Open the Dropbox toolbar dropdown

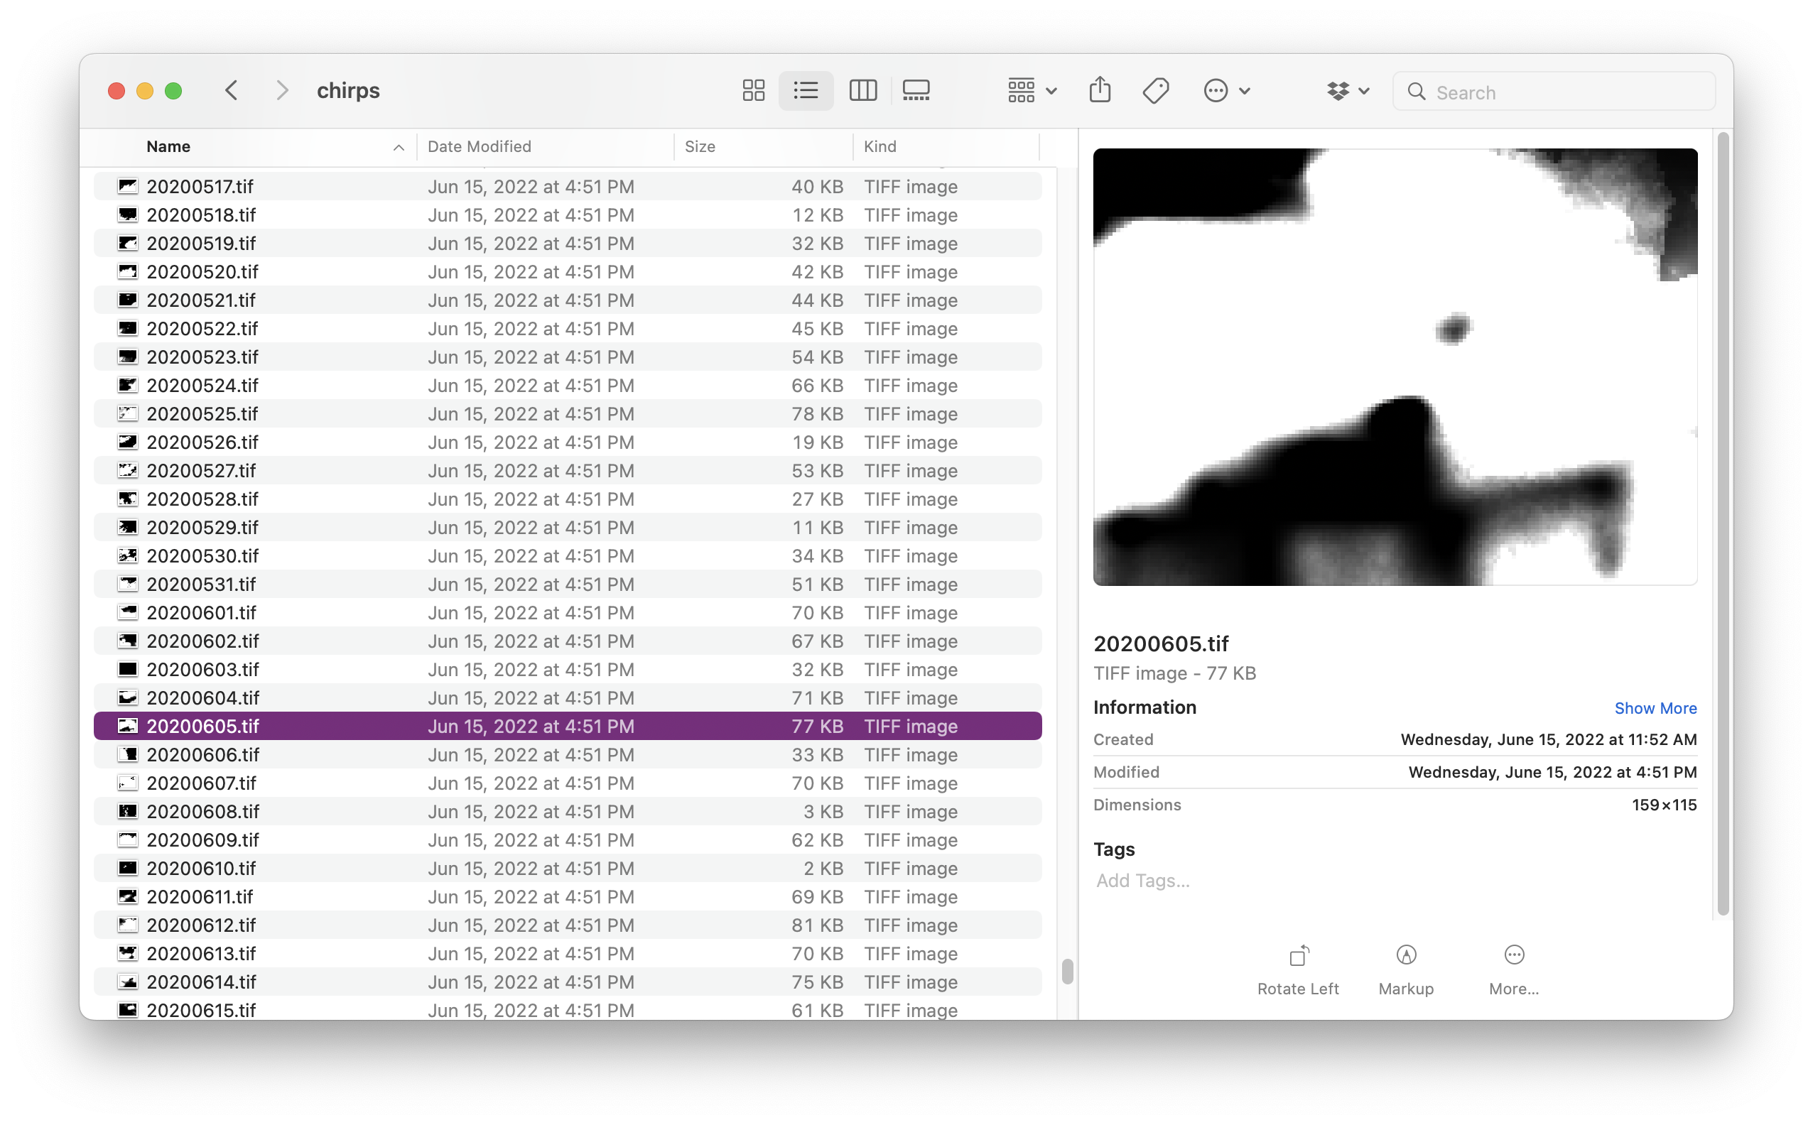point(1347,91)
